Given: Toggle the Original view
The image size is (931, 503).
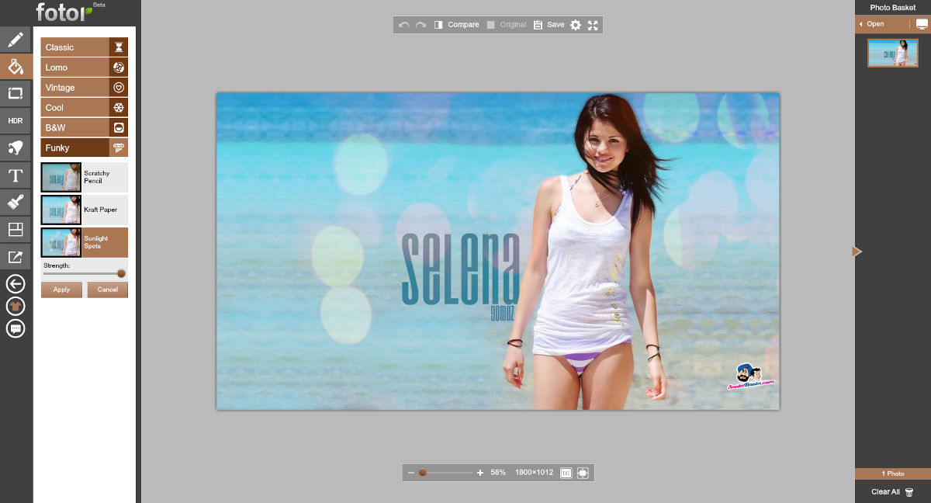Looking at the screenshot, I should pos(507,25).
